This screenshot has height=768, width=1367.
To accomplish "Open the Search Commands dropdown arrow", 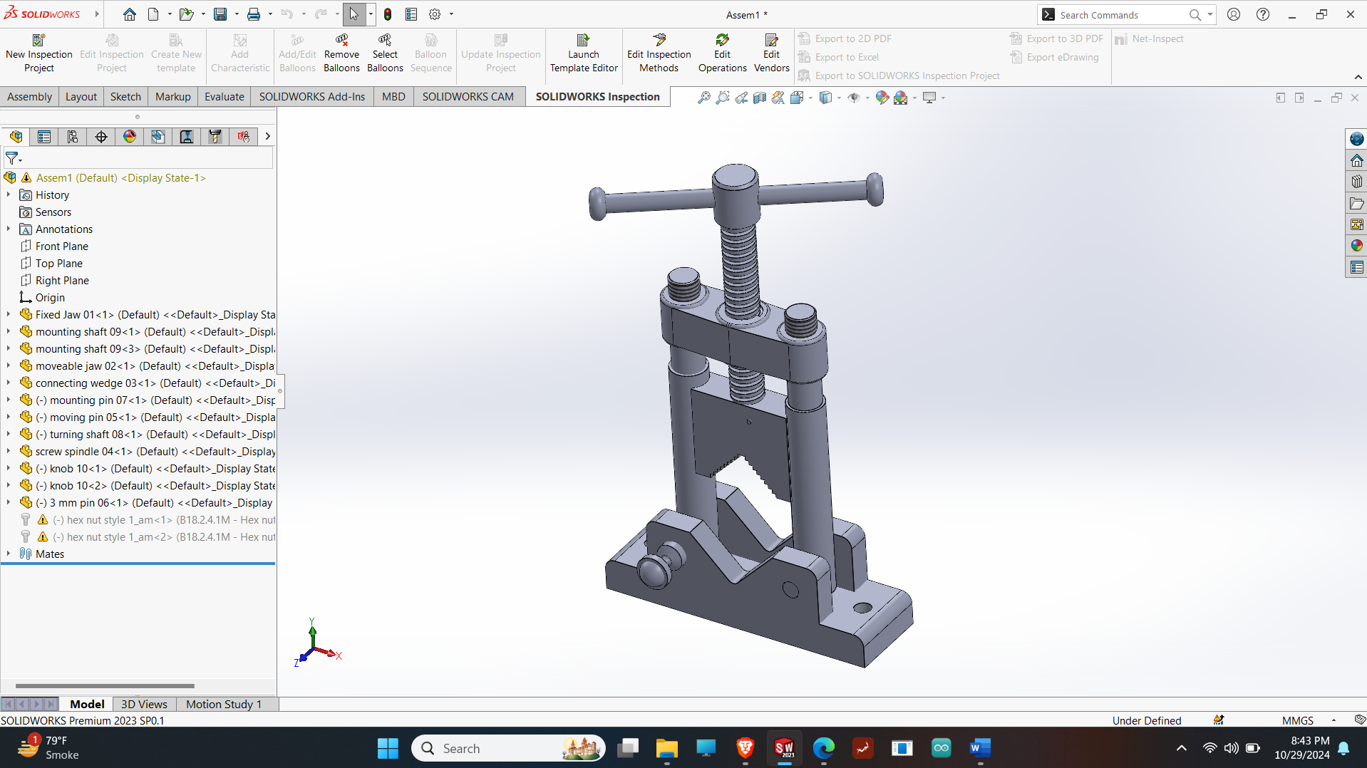I will [1209, 14].
